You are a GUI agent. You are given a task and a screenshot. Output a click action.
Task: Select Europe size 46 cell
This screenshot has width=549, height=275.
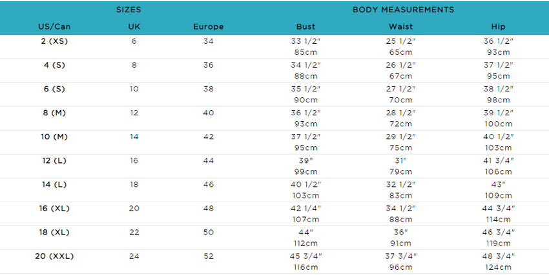(209, 185)
